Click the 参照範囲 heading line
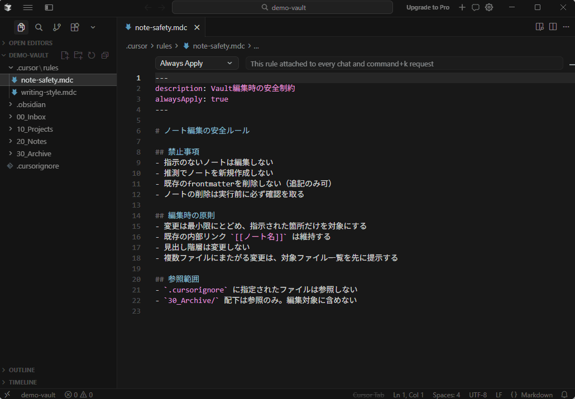This screenshot has height=399, width=575. pos(177,279)
